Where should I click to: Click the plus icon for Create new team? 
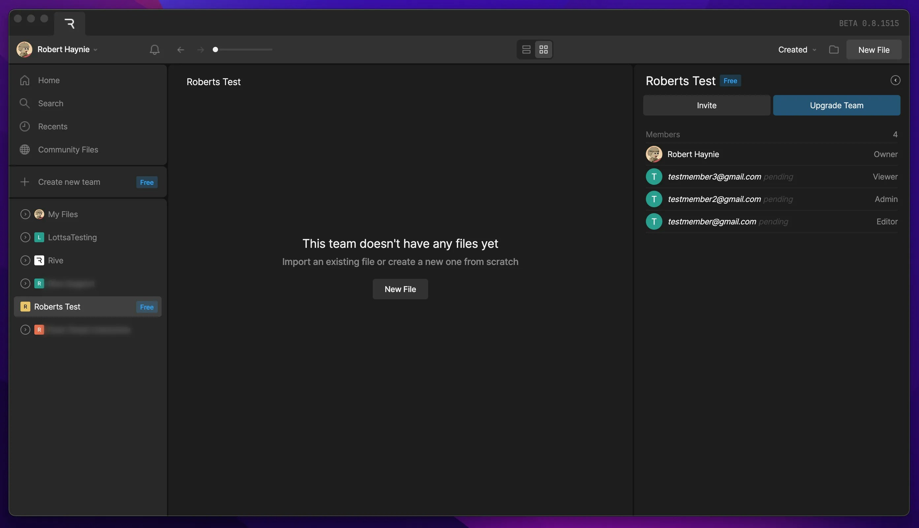point(25,182)
